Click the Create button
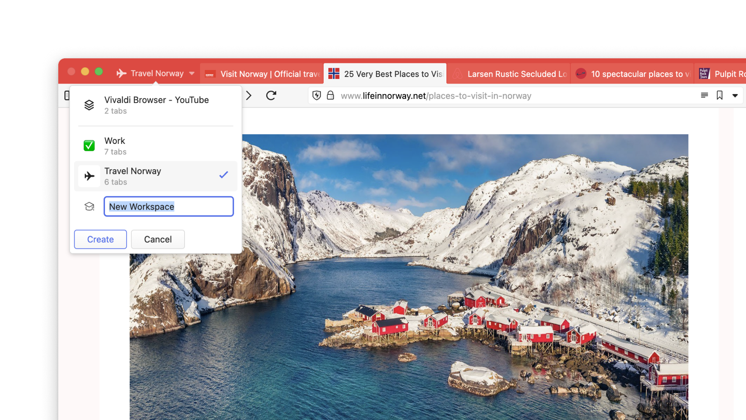746x420 pixels. [x=100, y=239]
